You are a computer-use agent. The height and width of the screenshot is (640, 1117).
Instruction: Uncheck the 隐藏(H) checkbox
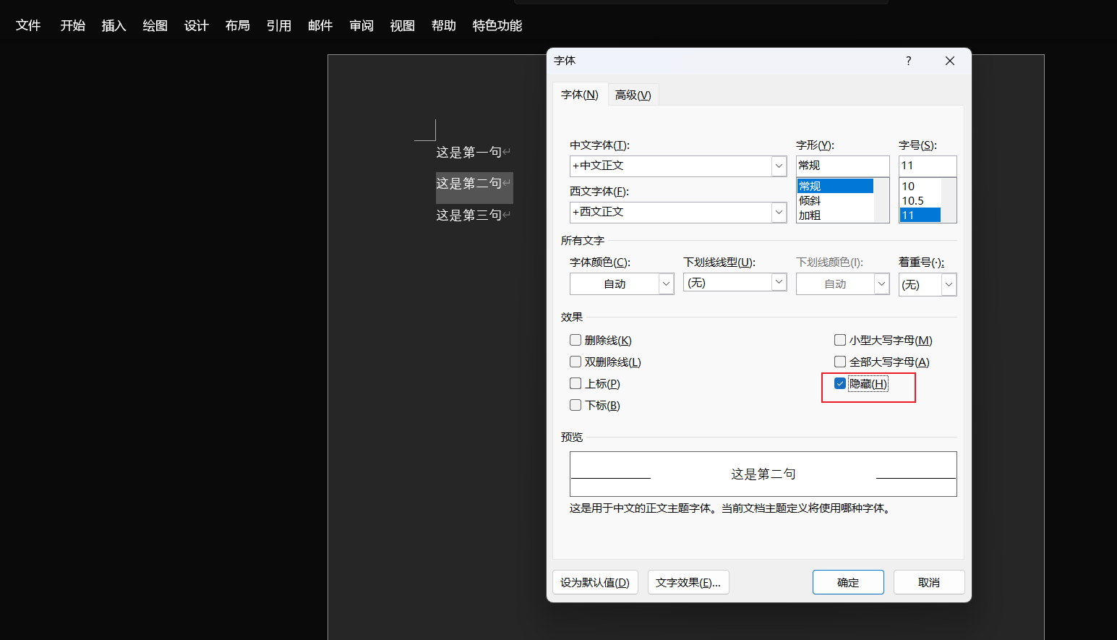[840, 383]
